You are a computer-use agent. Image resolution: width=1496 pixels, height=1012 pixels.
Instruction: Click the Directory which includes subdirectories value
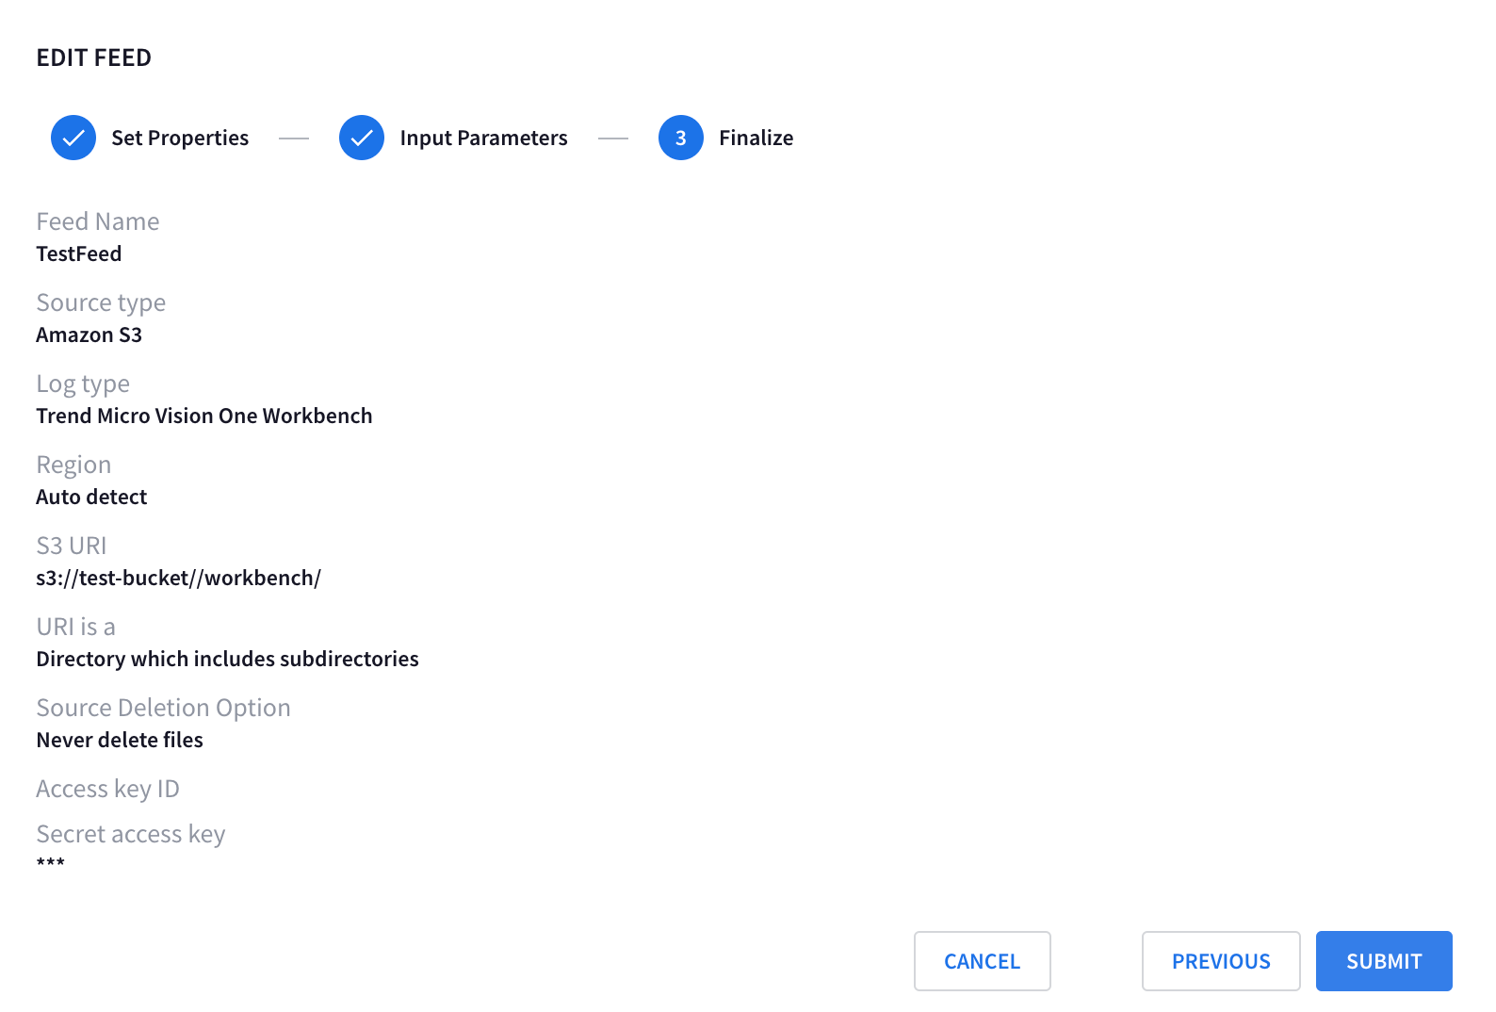point(227,659)
